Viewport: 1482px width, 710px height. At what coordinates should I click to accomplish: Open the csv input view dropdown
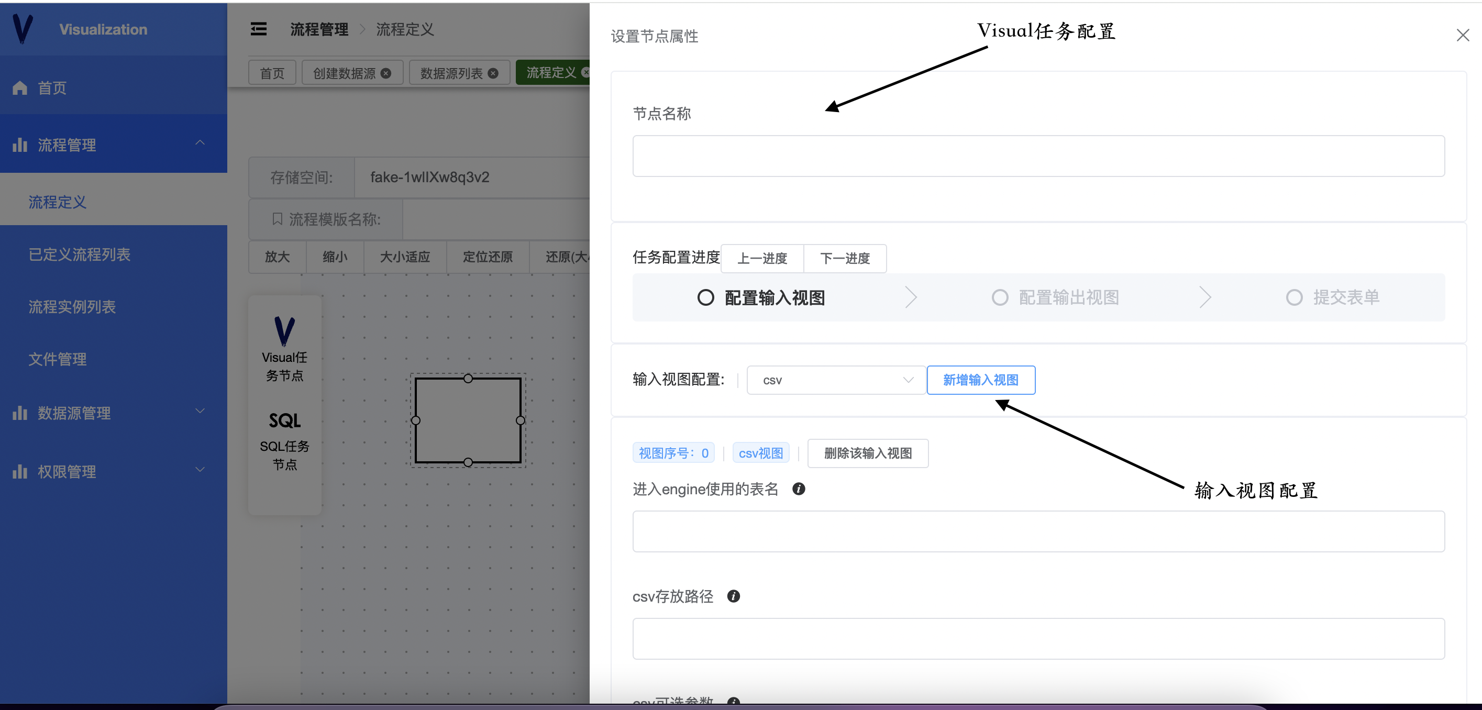click(x=836, y=380)
